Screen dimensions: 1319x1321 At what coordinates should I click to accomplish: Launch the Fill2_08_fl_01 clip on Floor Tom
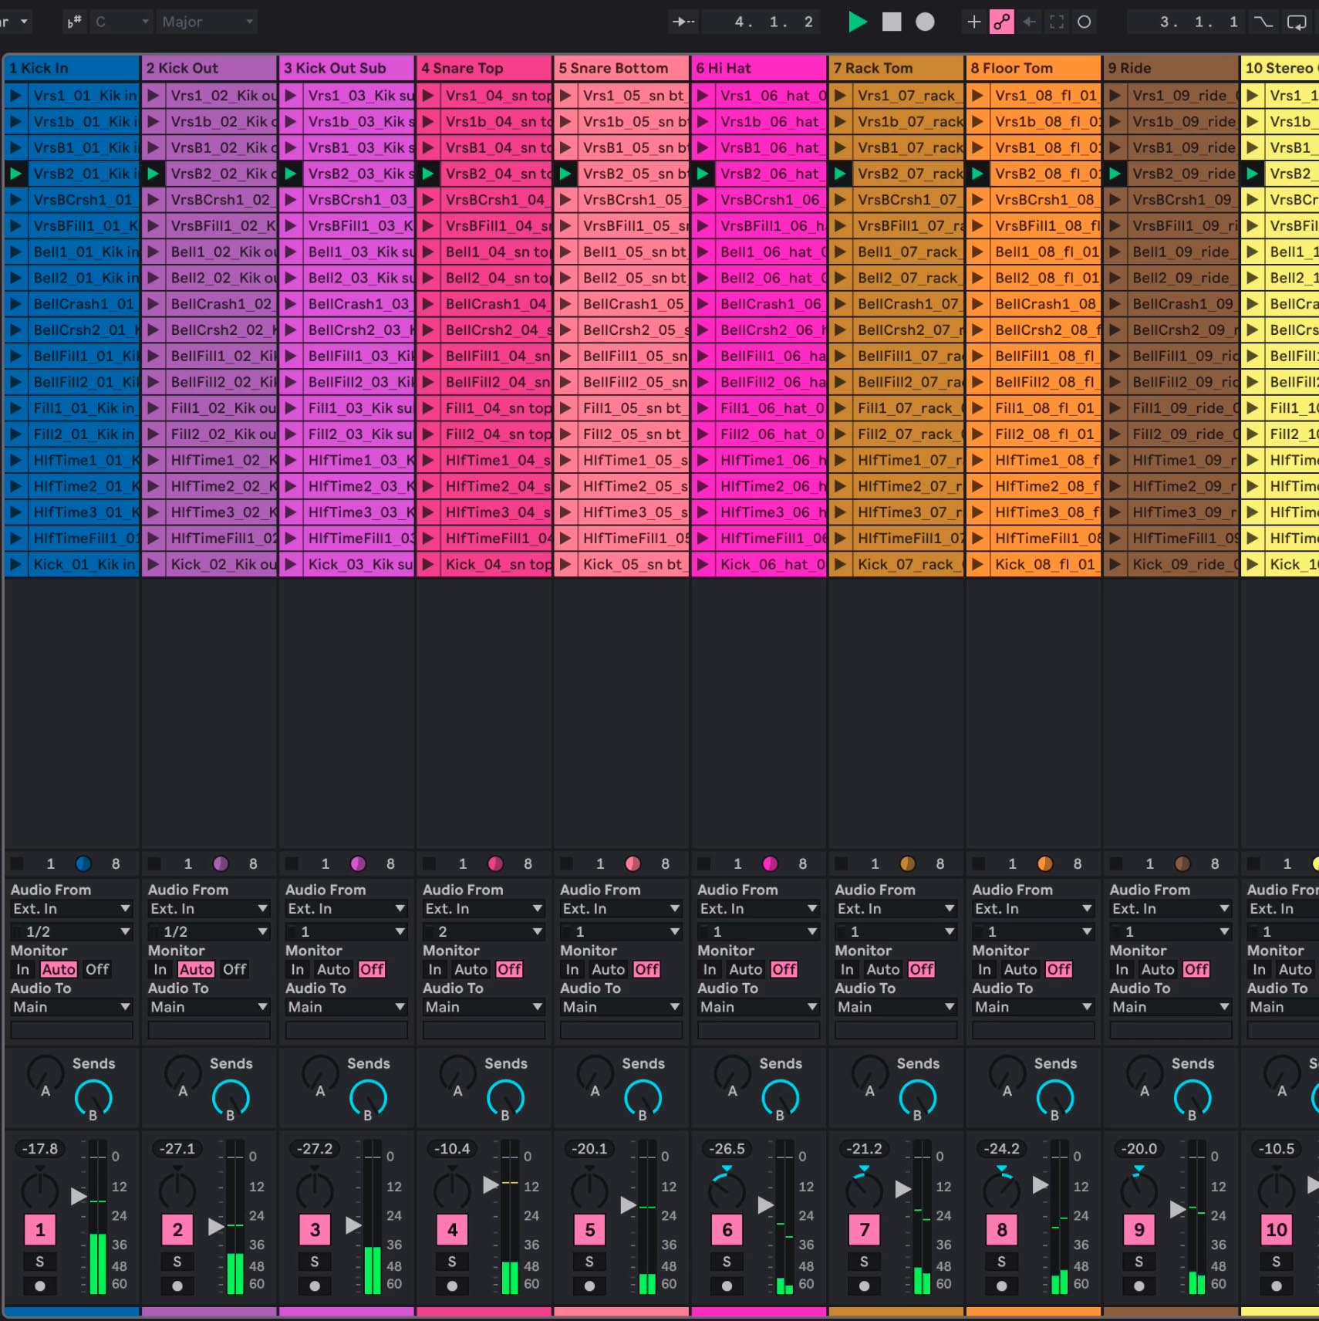pos(977,434)
